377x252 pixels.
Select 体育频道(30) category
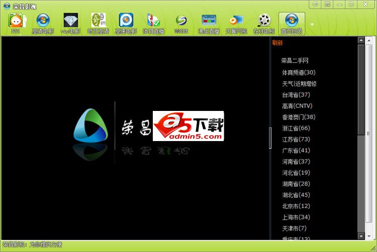[299, 72]
